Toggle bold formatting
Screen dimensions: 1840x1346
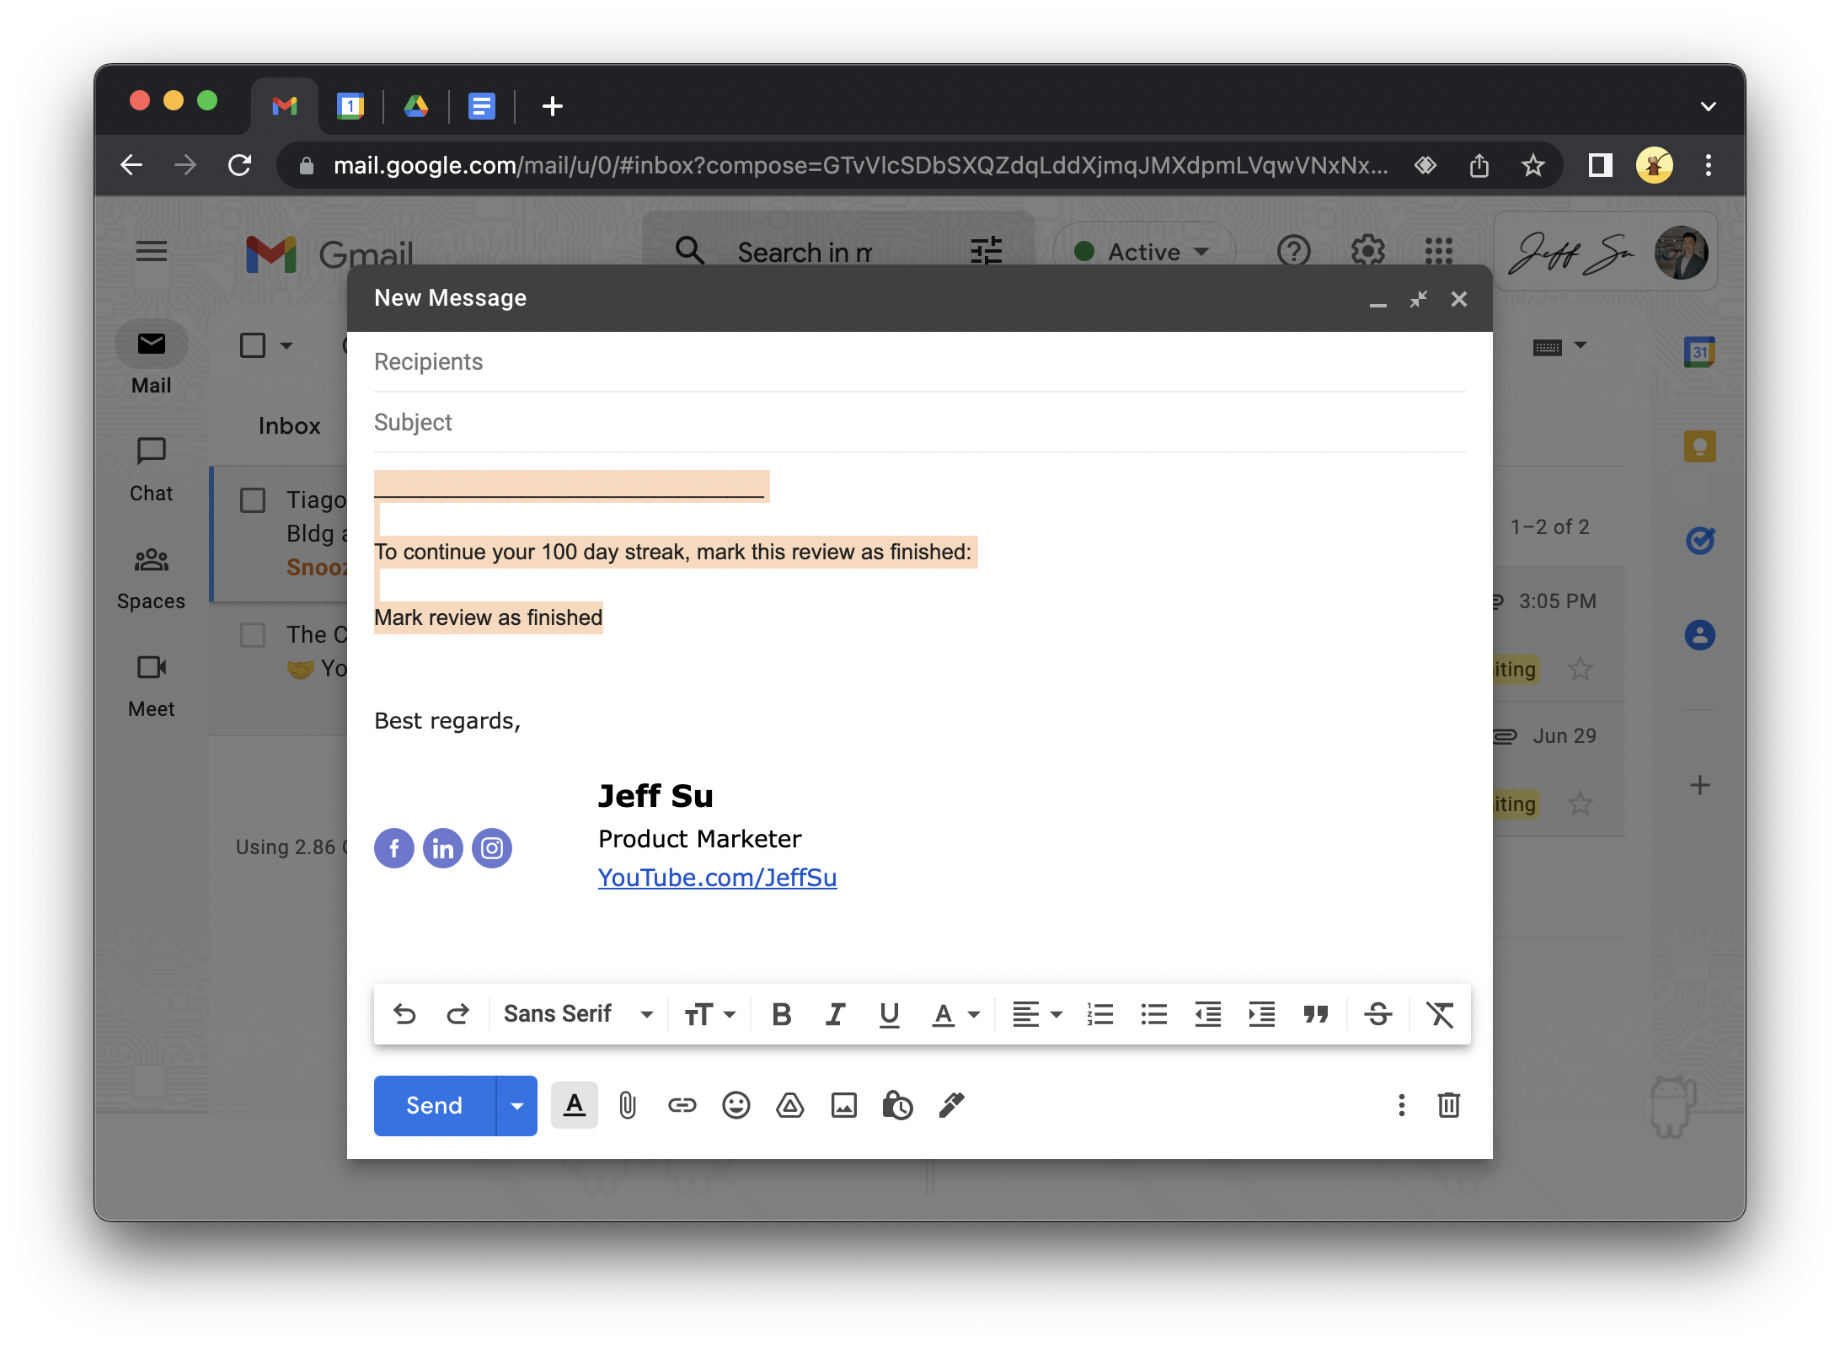tap(781, 1014)
